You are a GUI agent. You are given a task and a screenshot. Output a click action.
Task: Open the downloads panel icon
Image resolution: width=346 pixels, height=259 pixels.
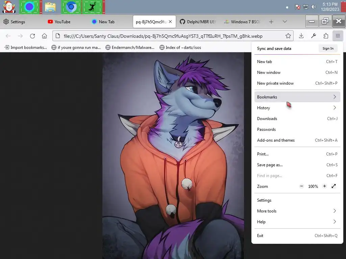(x=301, y=36)
